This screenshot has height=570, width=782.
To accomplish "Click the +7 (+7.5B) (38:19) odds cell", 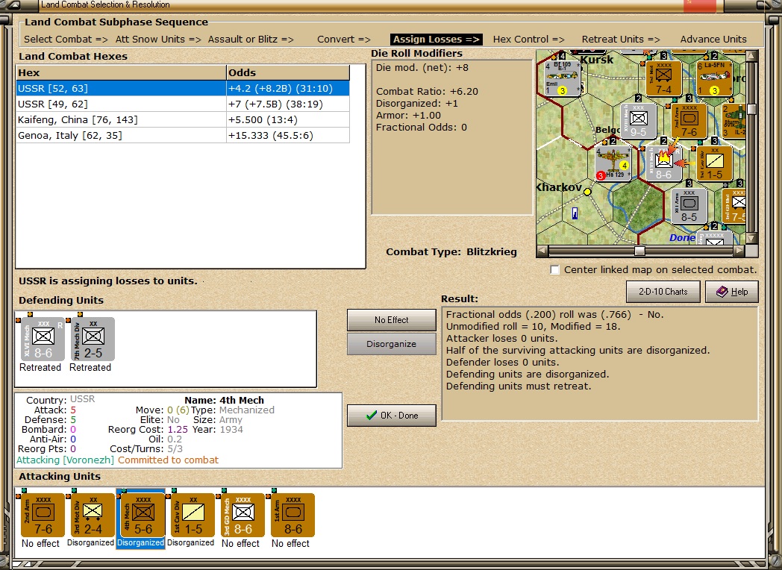I will coord(288,104).
